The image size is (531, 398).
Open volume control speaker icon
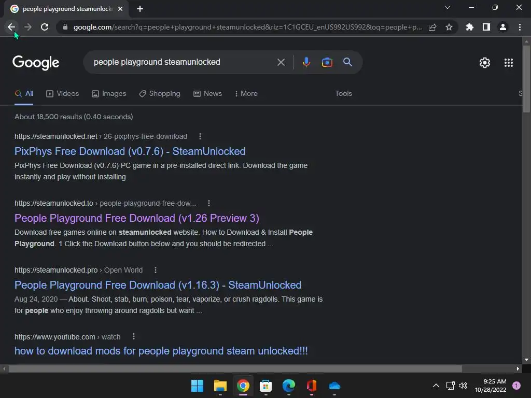(x=463, y=386)
